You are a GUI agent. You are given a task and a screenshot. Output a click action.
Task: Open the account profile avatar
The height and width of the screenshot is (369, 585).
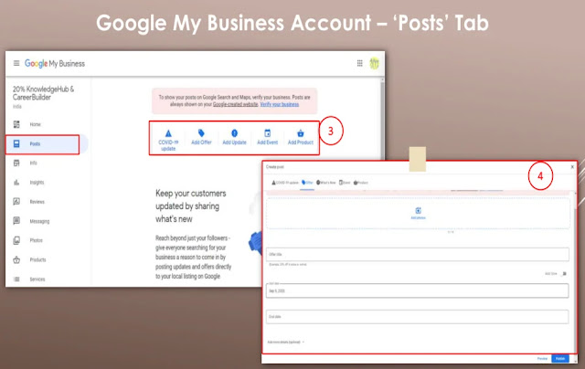pos(374,63)
